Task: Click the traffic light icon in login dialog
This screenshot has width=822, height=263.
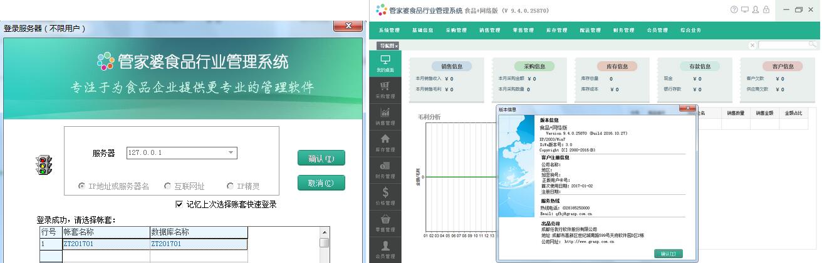Action: click(44, 166)
